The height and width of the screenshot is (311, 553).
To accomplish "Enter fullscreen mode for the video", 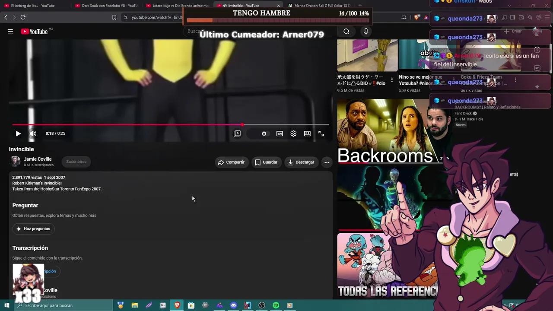I will [321, 133].
